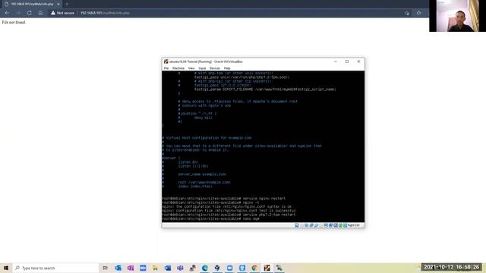Open VirtualBox File menu
This screenshot has height=273, width=486.
[166, 68]
